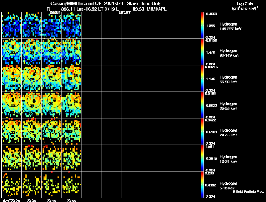Screen dimensions: 266x202
Task: Select the 149-227 keV image at 23:25
Action: point(12,26)
